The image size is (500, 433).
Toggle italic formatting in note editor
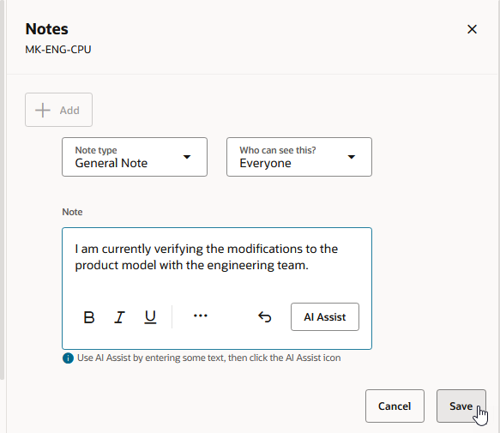tap(119, 317)
